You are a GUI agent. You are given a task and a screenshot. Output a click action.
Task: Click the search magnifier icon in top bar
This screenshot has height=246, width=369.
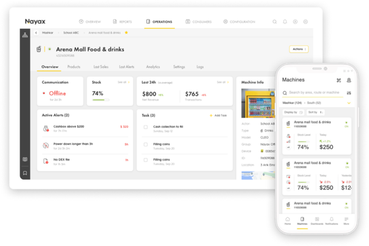click(x=275, y=22)
